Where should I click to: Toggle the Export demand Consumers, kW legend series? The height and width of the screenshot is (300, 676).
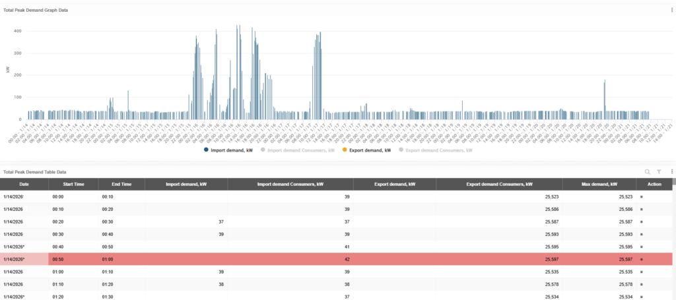click(x=436, y=150)
